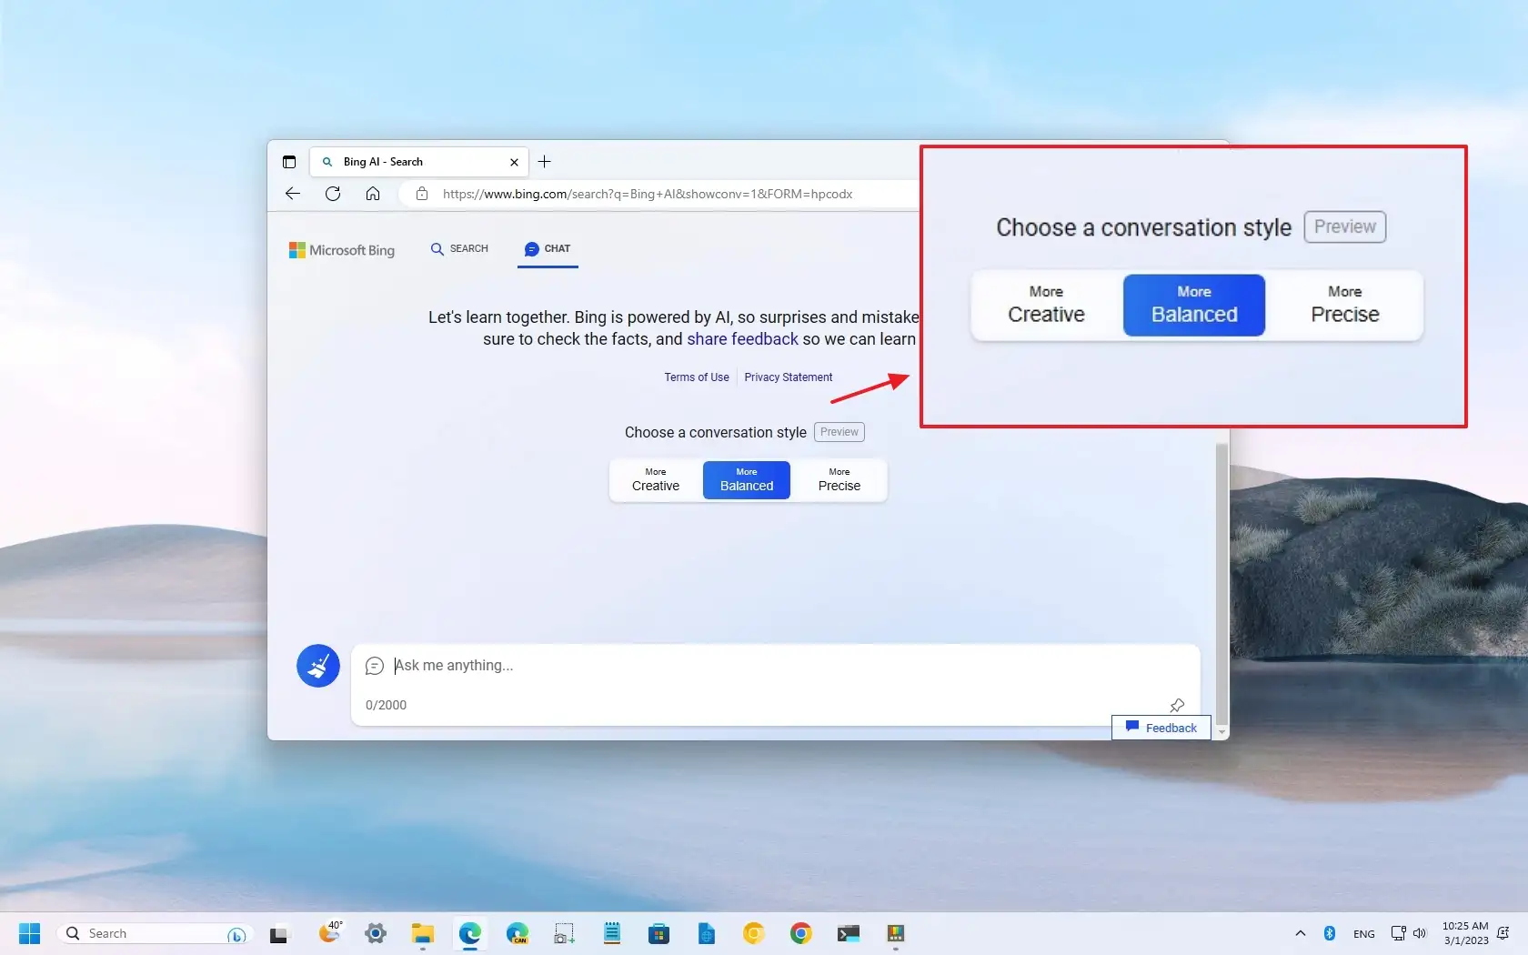Open Microsoft Edge from the taskbar
Image resolution: width=1528 pixels, height=955 pixels.
pyautogui.click(x=469, y=933)
